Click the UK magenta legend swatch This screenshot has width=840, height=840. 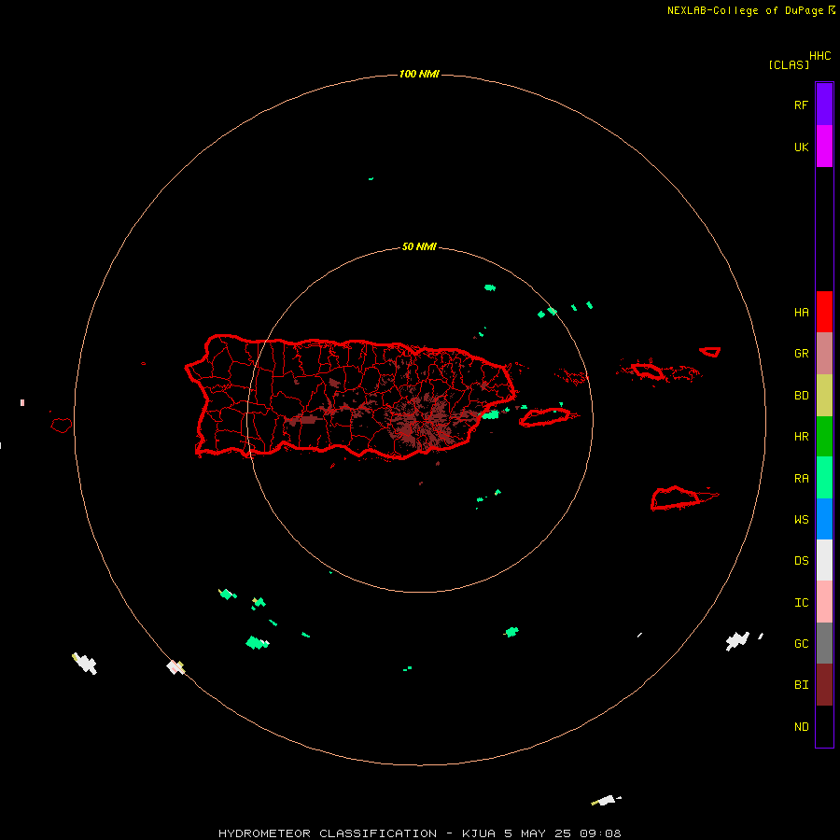pyautogui.click(x=824, y=147)
